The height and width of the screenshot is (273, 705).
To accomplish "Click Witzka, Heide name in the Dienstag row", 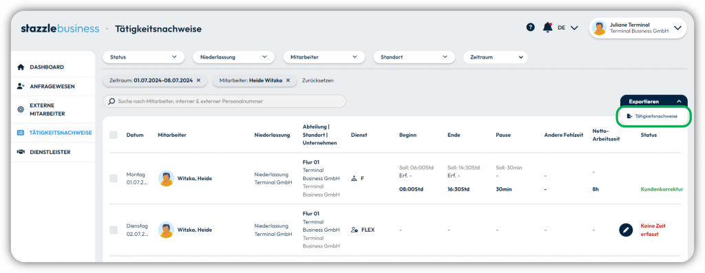I will click(195, 230).
